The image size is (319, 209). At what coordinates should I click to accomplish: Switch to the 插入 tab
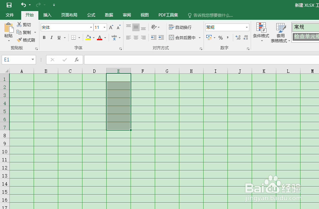click(x=47, y=15)
